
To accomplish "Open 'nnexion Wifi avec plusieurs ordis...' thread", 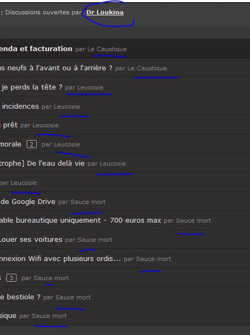I will click(60, 259).
